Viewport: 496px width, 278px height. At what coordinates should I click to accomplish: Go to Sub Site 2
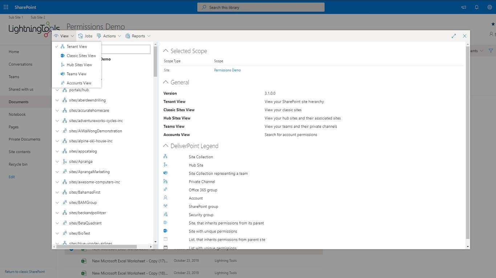pos(38,17)
